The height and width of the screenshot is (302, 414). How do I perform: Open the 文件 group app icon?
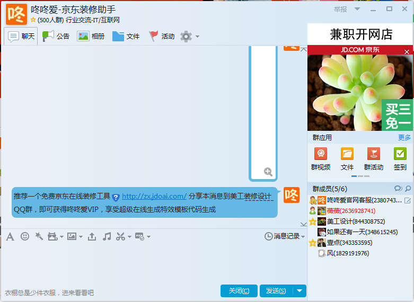(347, 158)
